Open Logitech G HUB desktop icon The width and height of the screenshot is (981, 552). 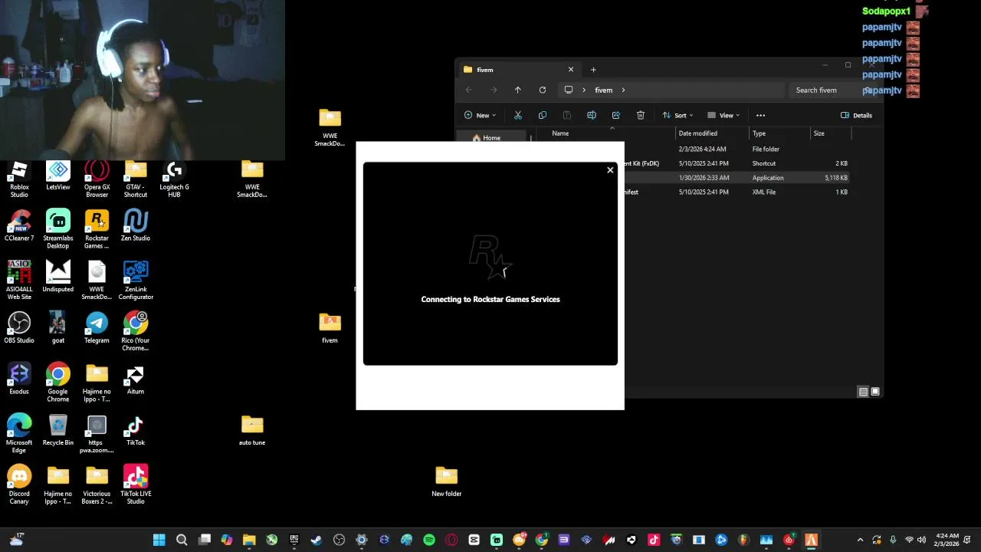[x=174, y=179]
